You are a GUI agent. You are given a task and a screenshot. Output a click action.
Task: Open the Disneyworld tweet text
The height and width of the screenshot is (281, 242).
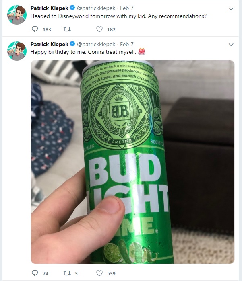click(118, 16)
